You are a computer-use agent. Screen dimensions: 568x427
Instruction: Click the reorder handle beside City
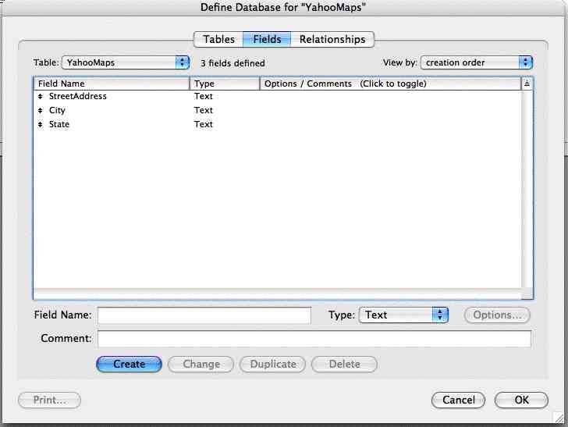(x=41, y=111)
